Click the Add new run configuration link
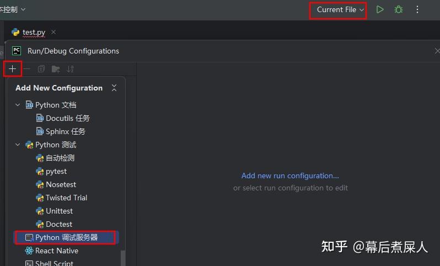 pos(290,175)
